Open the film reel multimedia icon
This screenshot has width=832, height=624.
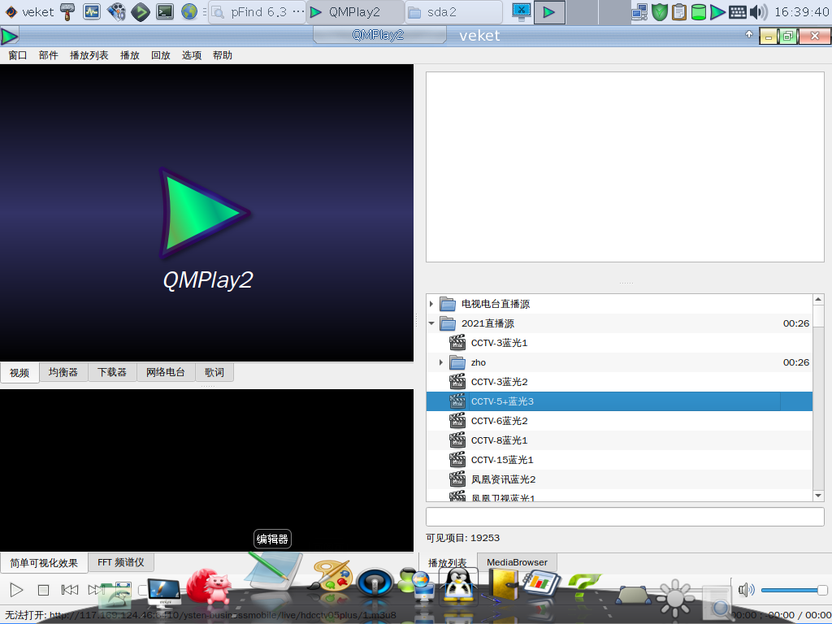coord(116,11)
